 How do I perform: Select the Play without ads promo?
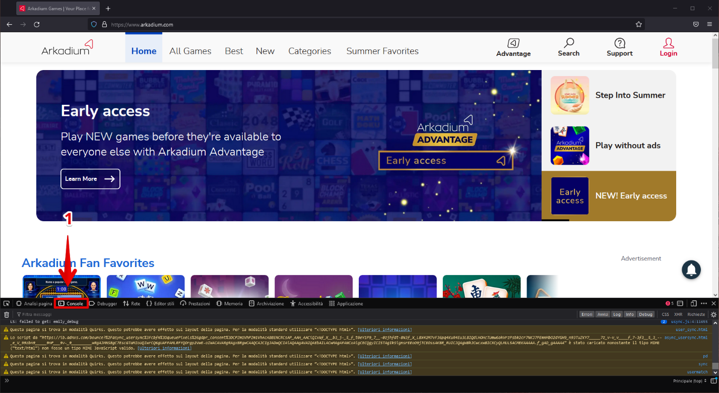point(609,146)
